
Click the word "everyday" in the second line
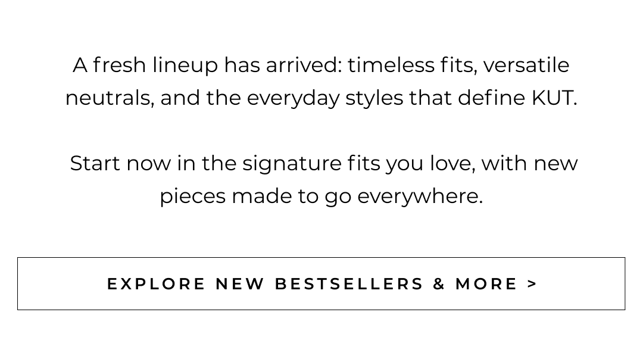coord(293,99)
